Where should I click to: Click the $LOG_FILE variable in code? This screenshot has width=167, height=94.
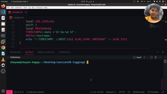[120, 39]
